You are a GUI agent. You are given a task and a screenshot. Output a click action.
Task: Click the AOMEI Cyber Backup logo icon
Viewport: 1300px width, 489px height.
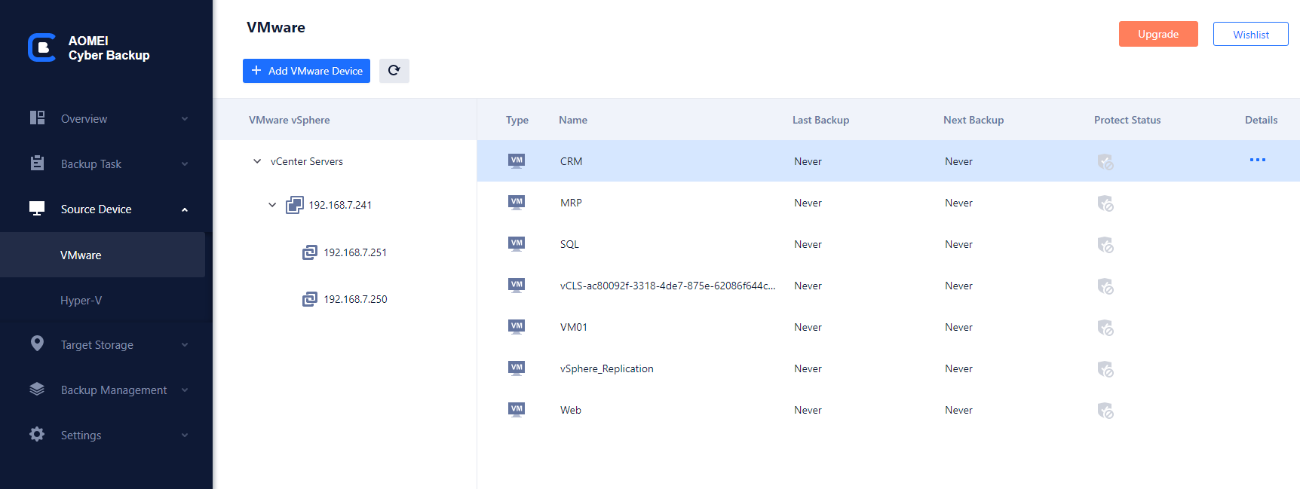[x=41, y=47]
